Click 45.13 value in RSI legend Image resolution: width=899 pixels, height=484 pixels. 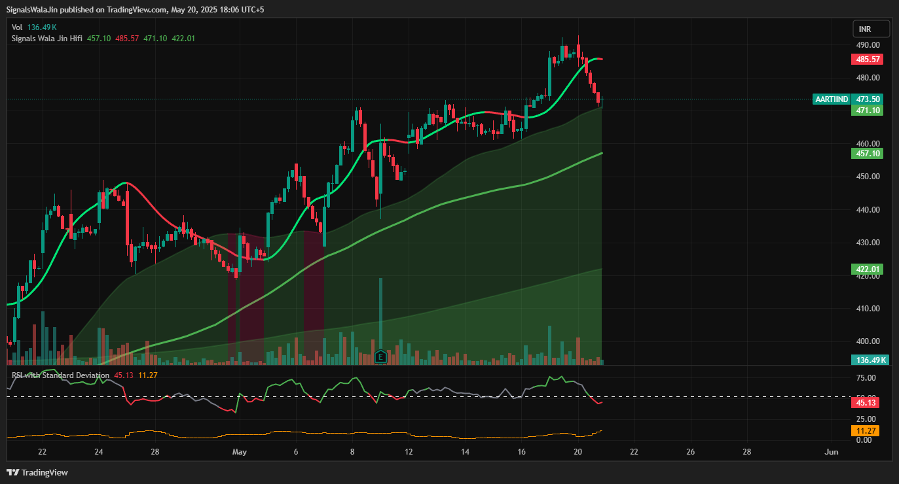coord(123,375)
